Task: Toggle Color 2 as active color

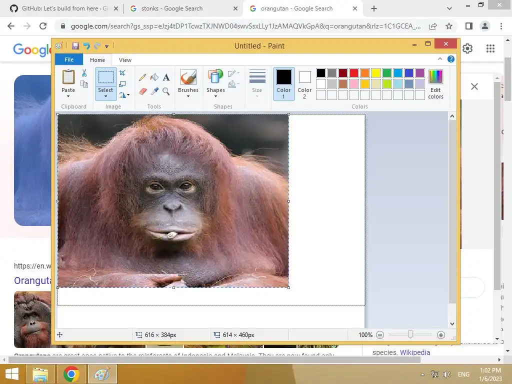Action: (x=304, y=83)
